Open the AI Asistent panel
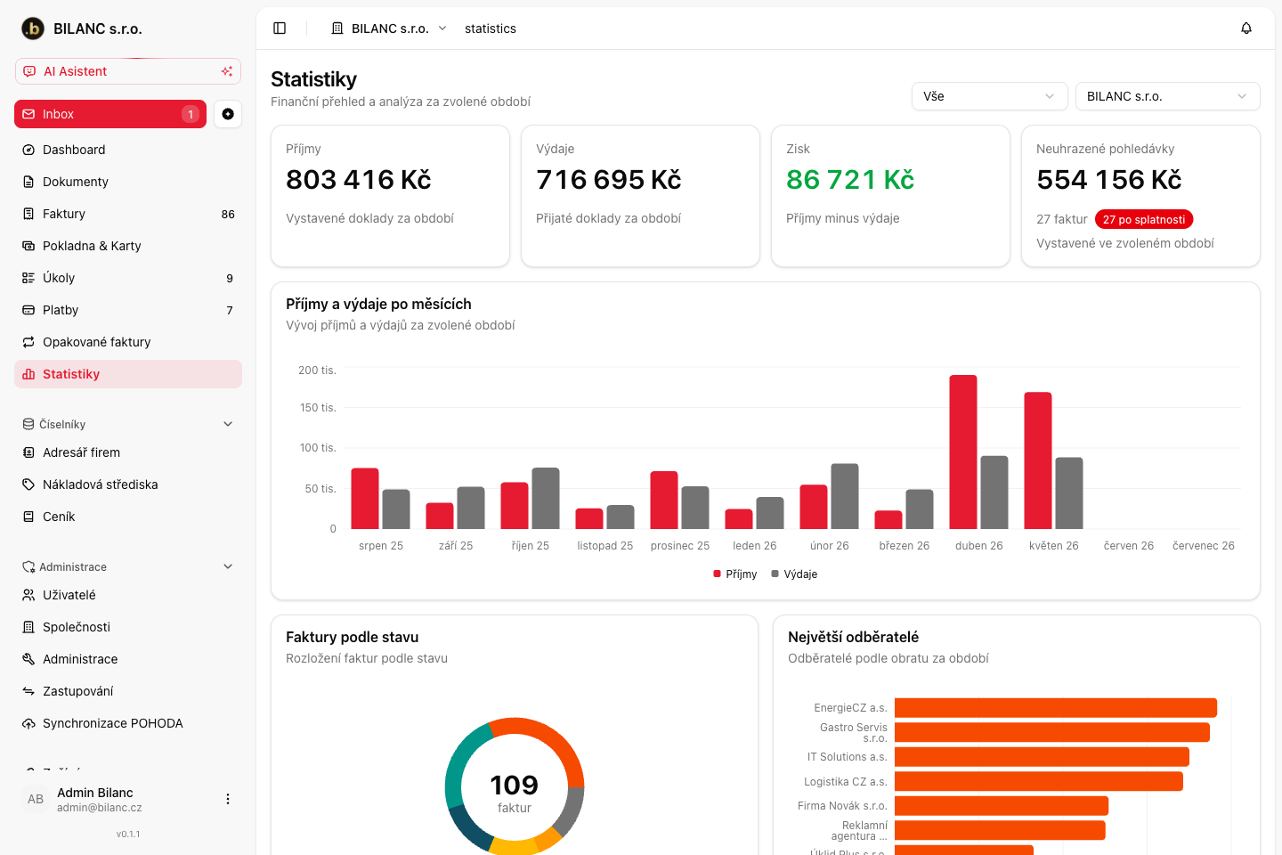 tap(128, 71)
